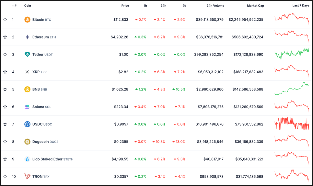Open the Lido Staked Ether STETH link
The width and height of the screenshot is (313, 186).
(x=53, y=159)
